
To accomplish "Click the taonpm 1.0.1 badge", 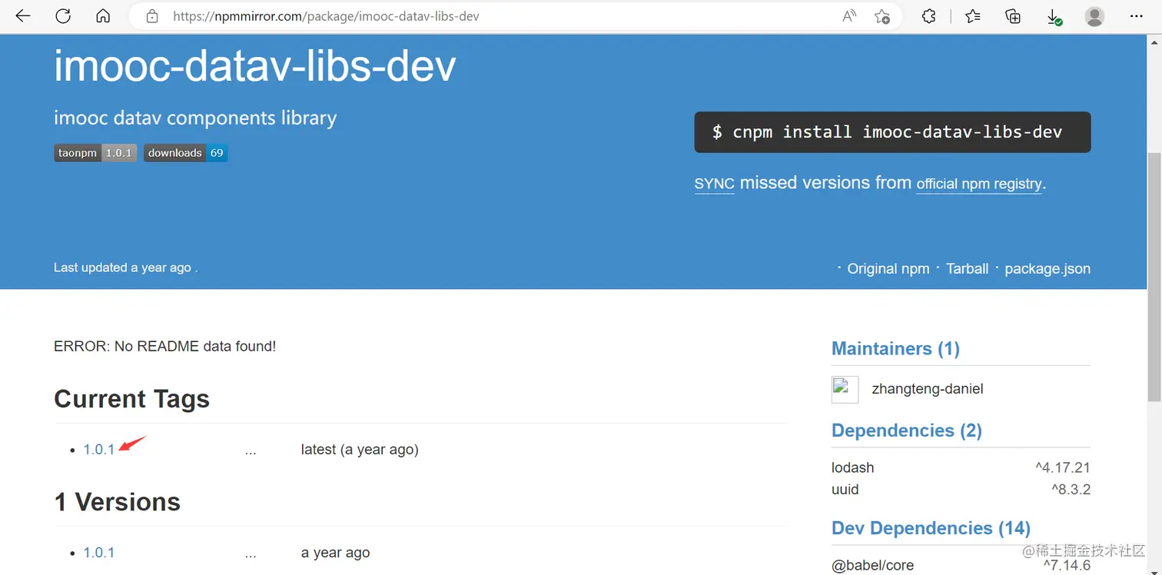I will coord(95,153).
